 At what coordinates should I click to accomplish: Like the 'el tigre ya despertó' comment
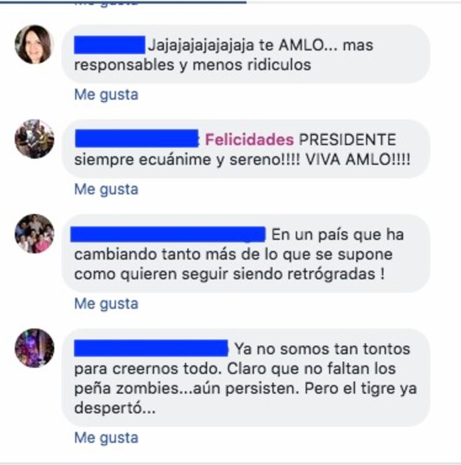(x=106, y=438)
